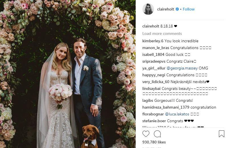Expand Load more comments
The height and width of the screenshot is (148, 226).
(x=162, y=33)
